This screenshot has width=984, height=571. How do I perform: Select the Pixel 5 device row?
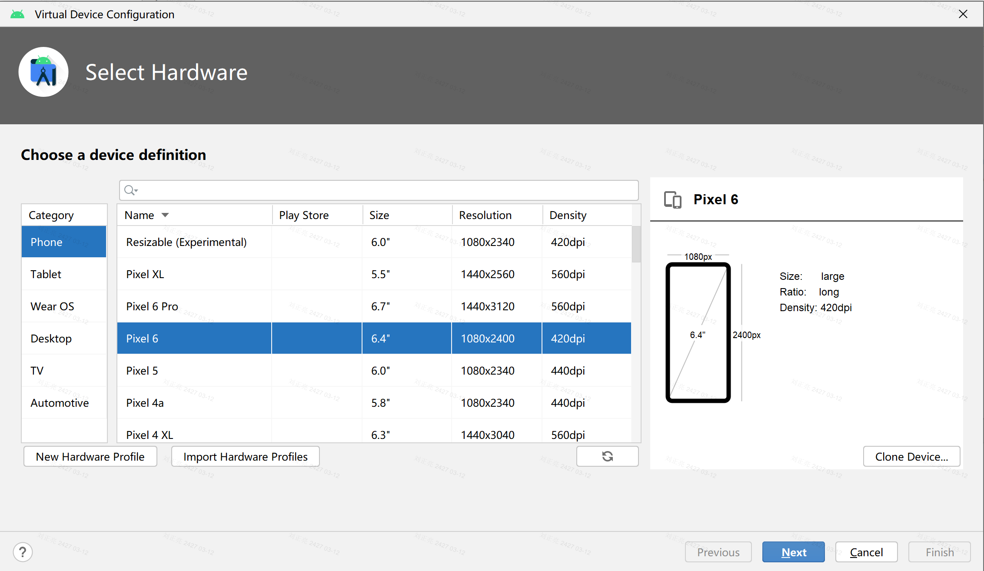pyautogui.click(x=374, y=371)
